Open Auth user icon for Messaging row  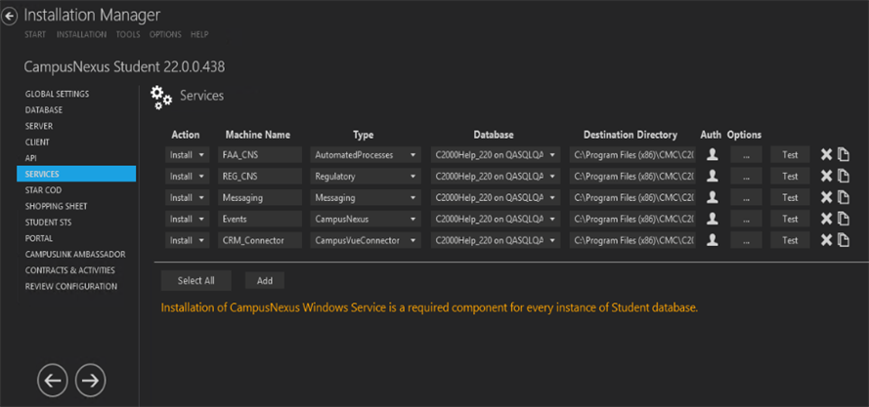(713, 197)
